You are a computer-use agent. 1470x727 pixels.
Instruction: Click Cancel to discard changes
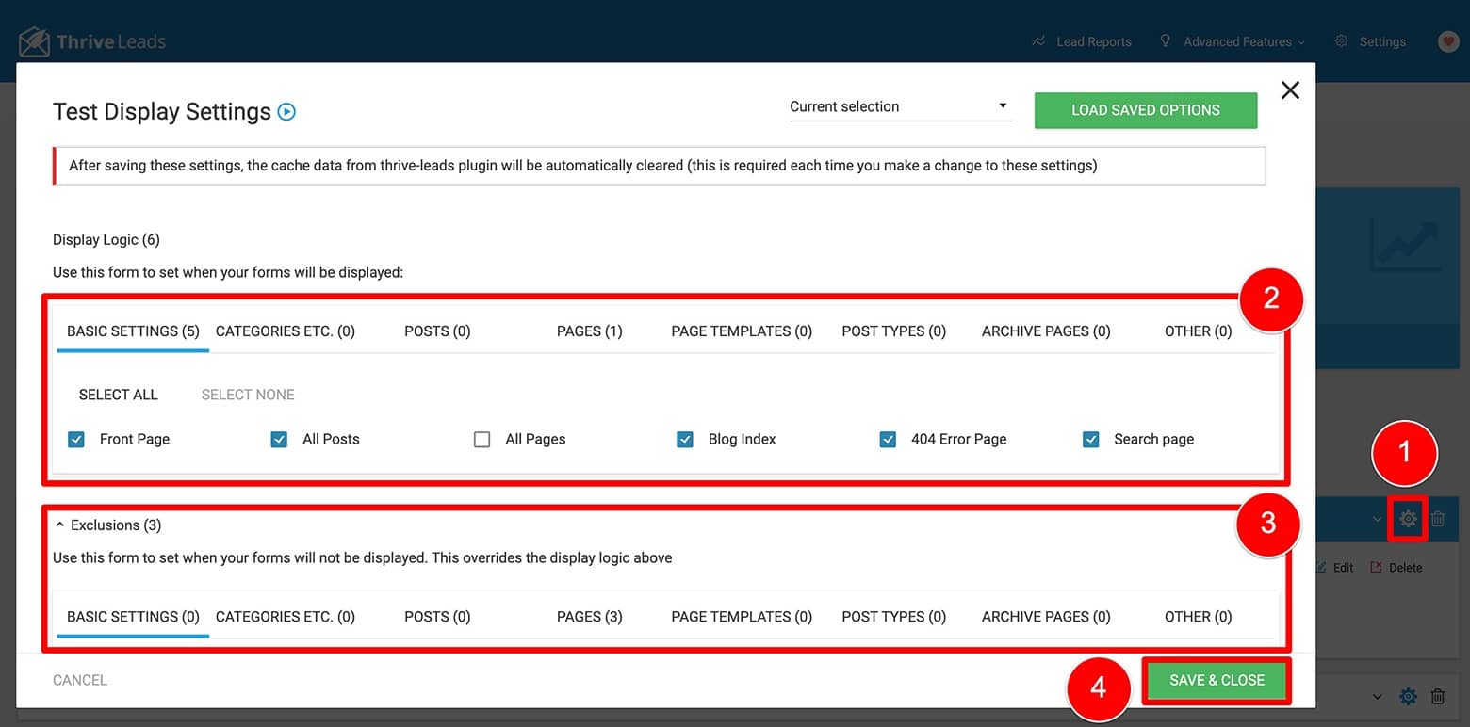pyautogui.click(x=79, y=679)
